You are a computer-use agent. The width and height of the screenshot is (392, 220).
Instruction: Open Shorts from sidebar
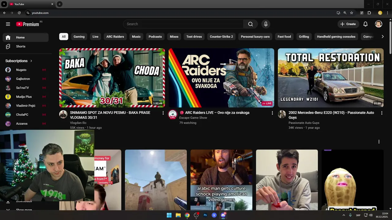point(26,46)
